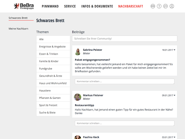
Task: Expand the dropdown next to 18.01.2017
Action: pyautogui.click(x=175, y=50)
